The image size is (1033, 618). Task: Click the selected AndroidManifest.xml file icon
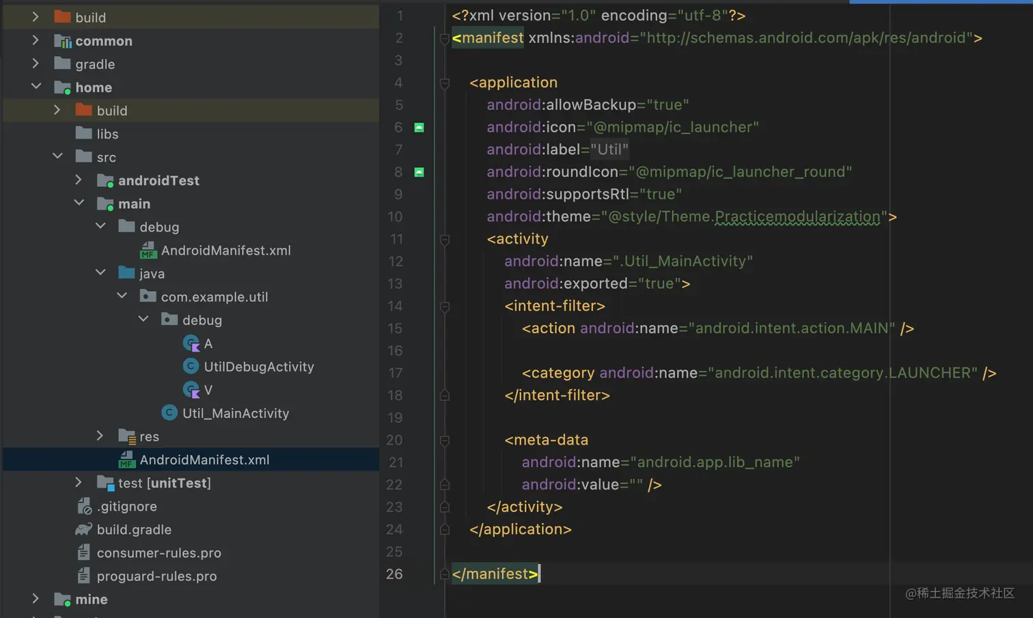(127, 460)
